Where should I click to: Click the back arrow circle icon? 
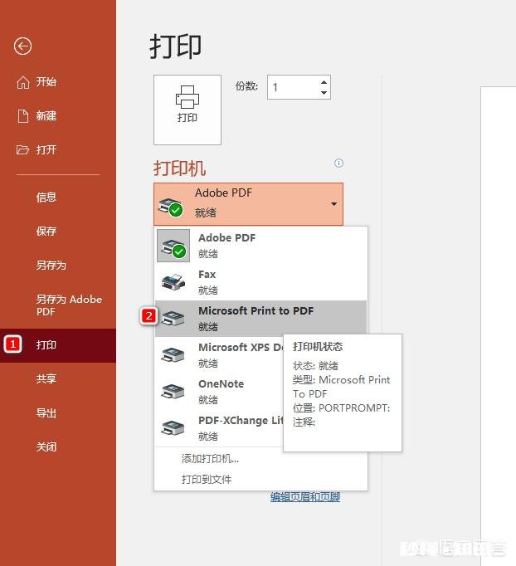pyautogui.click(x=22, y=46)
